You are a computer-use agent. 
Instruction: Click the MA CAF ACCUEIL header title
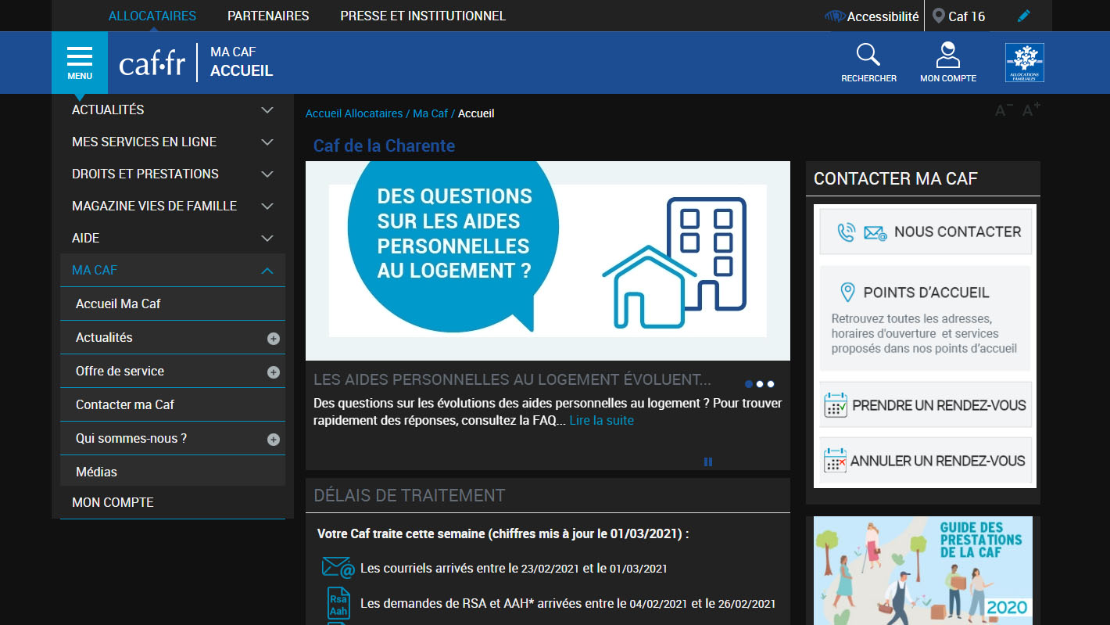(x=242, y=62)
